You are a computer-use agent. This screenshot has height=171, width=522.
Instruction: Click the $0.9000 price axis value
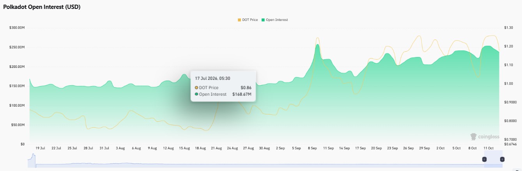point(510,102)
